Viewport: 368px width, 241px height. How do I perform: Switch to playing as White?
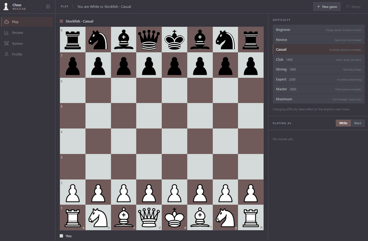[343, 123]
